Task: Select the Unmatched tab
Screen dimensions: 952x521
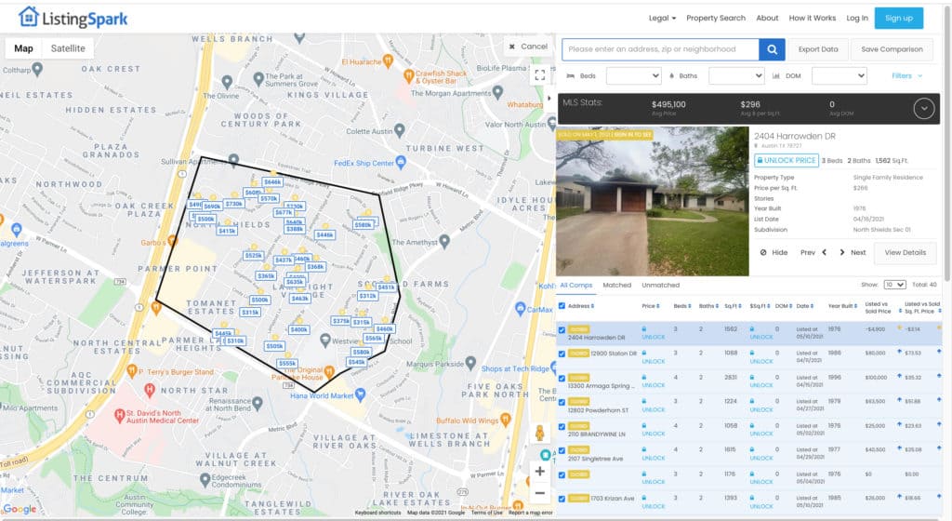Action: [x=661, y=285]
